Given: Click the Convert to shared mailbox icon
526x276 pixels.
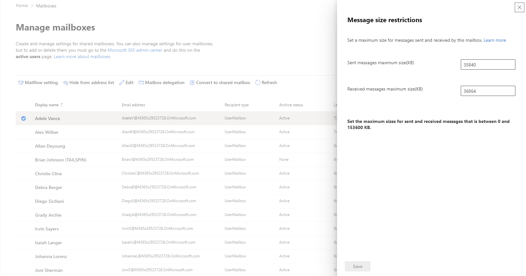Looking at the screenshot, I should 192,83.
